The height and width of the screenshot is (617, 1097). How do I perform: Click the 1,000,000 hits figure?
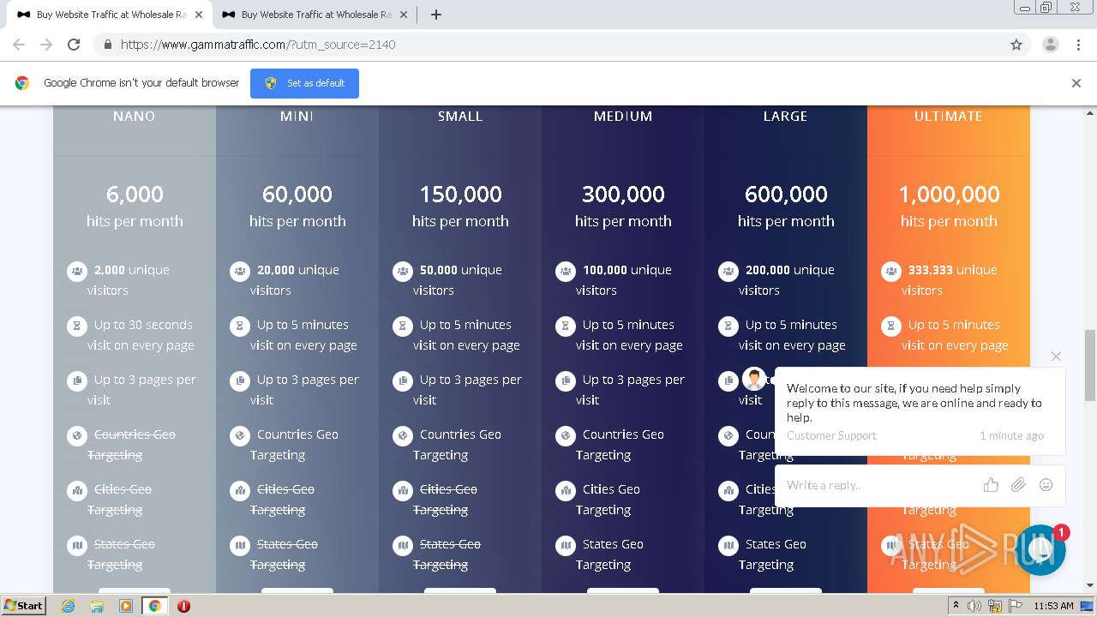949,195
